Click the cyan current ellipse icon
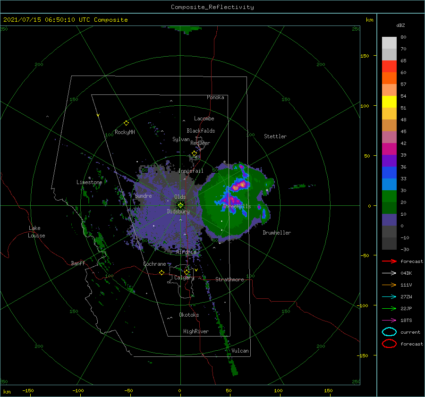425x397 pixels. [x=389, y=332]
